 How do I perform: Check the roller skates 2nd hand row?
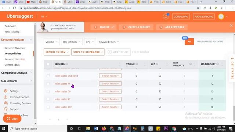click(48, 76)
